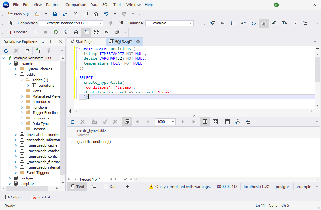Screen dimensions: 321x210
Task: Click the Undo arrow icon
Action: click(x=106, y=14)
